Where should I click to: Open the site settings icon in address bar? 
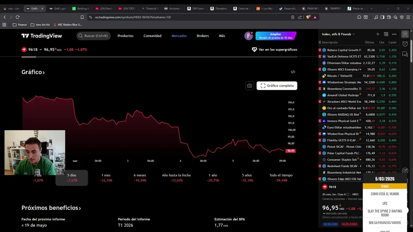[90, 17]
